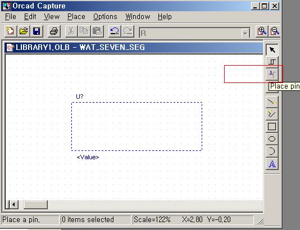The height and width of the screenshot is (230, 300).
Task: Select the Place rectangle tool
Action: point(272,126)
